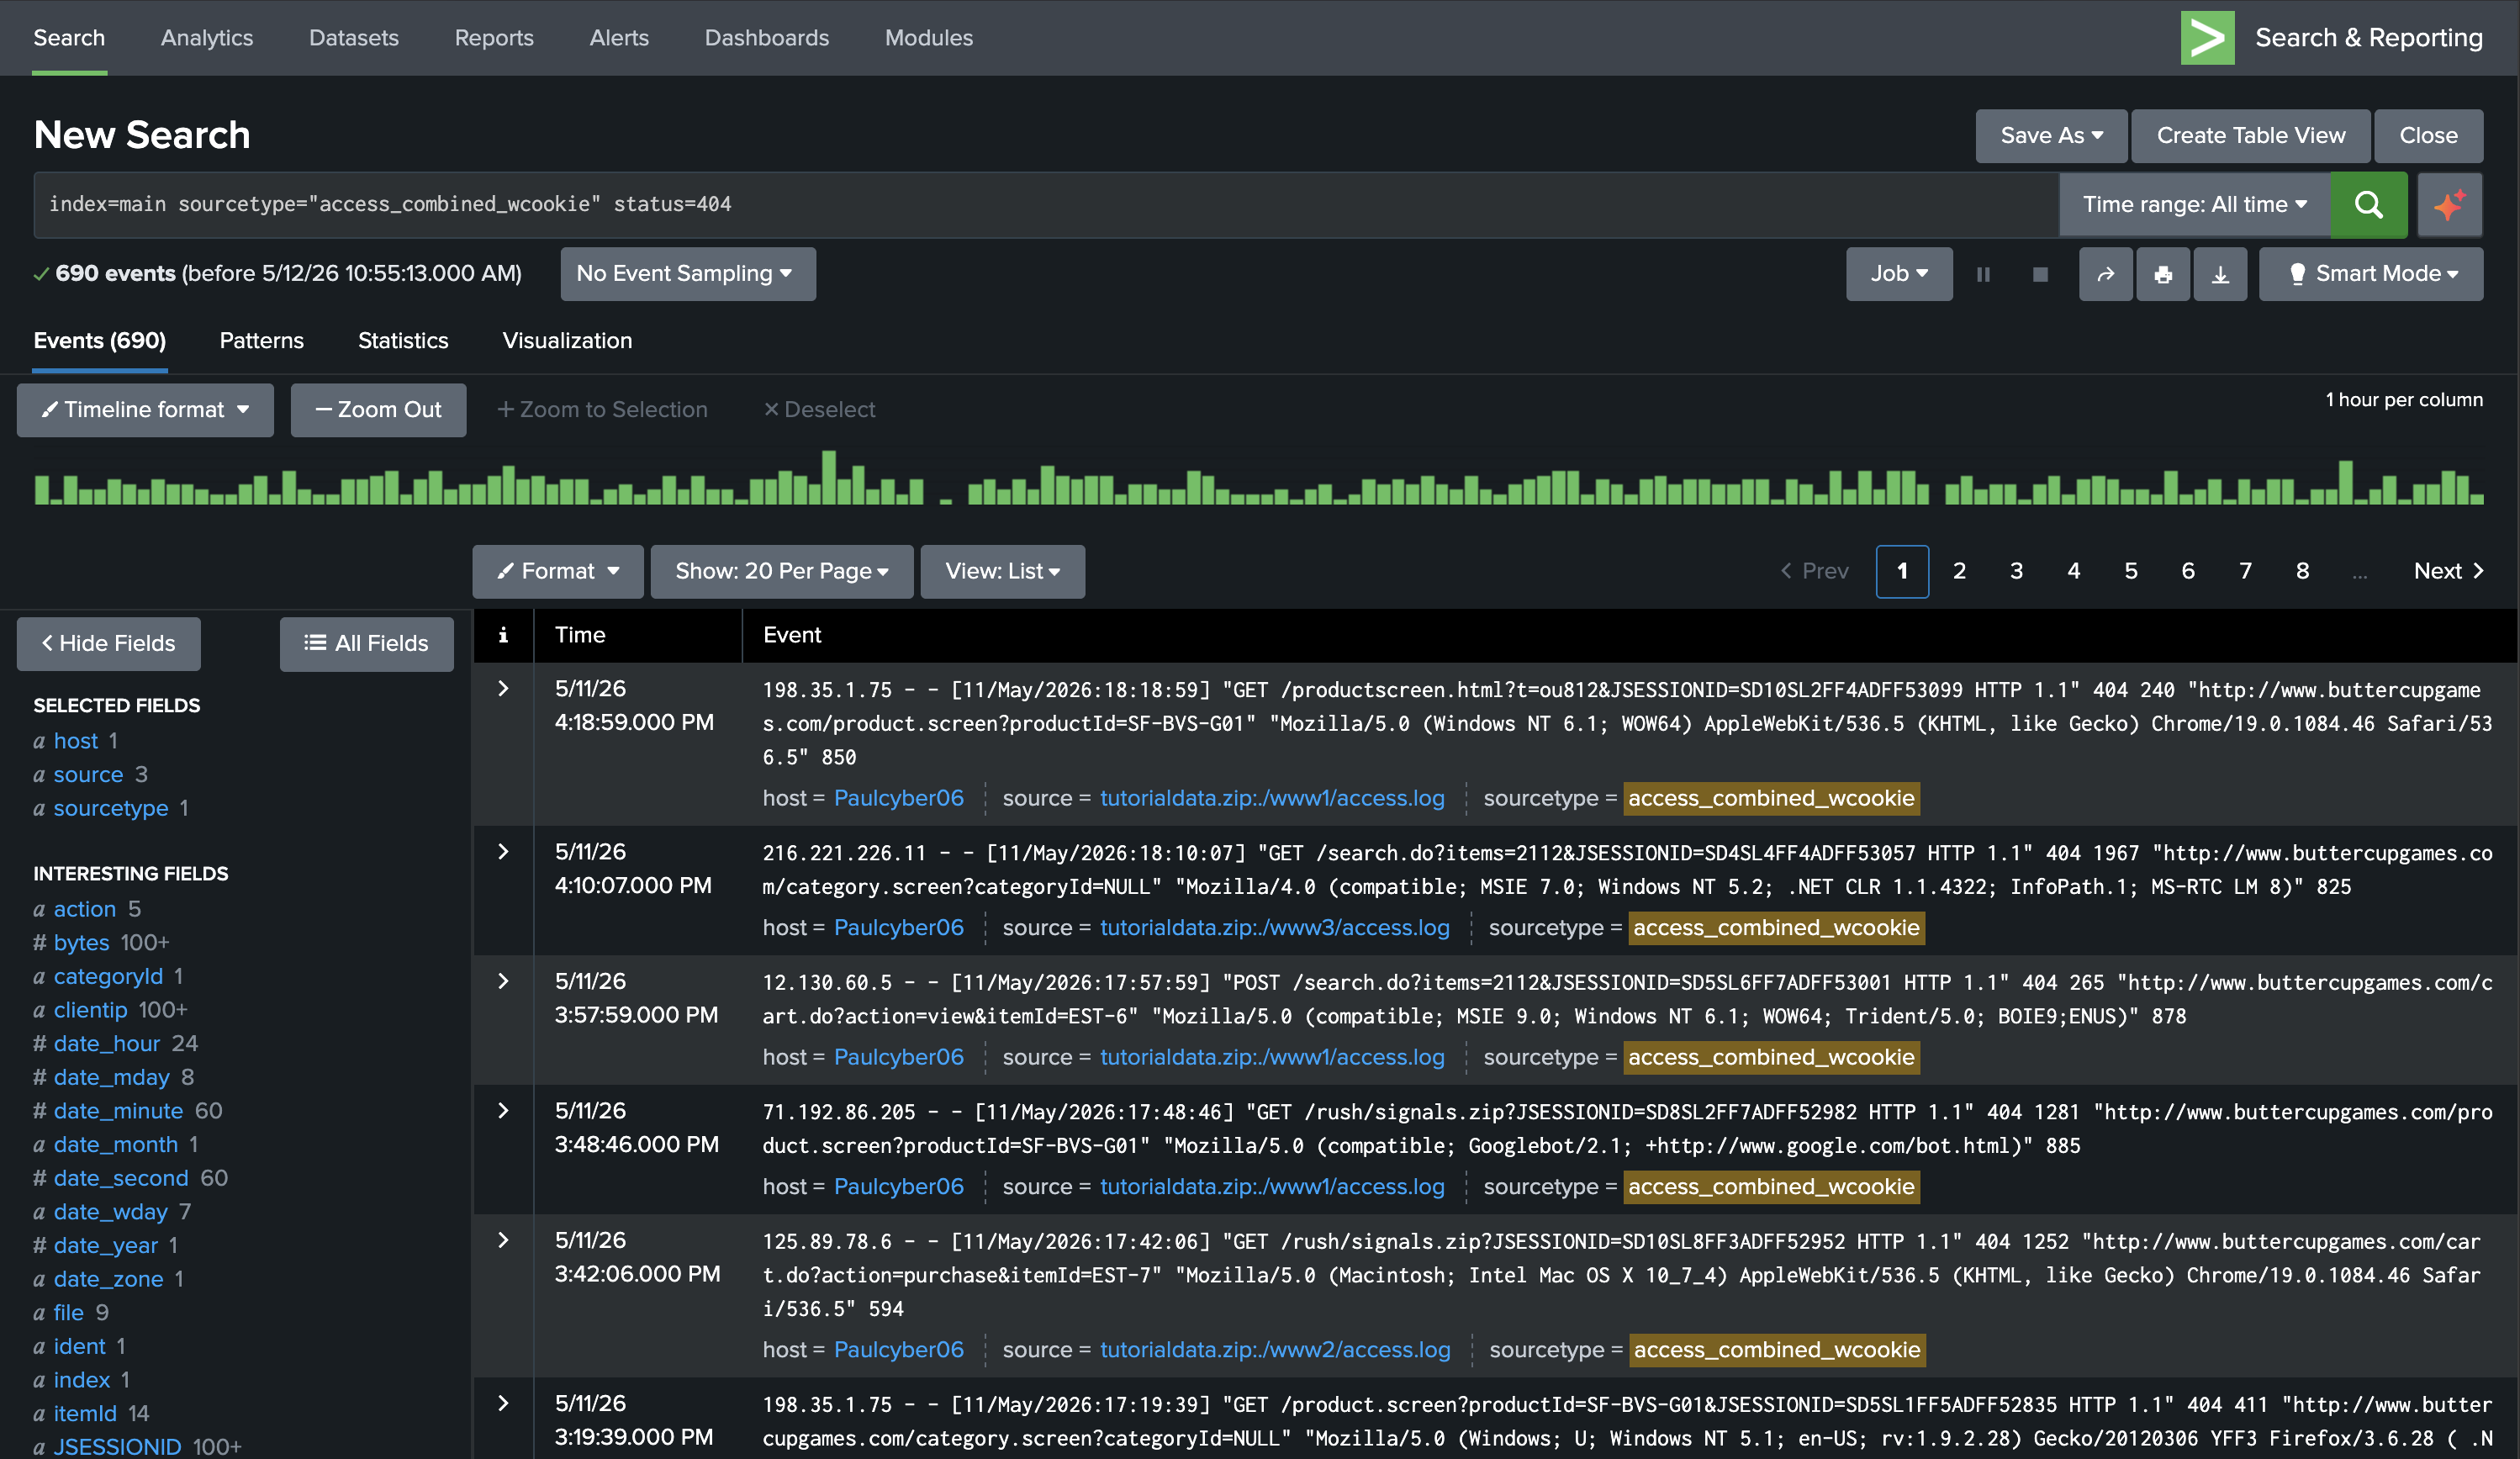Screen dimensions: 2520x1459
Task: Open the Reports menu
Action: pos(494,38)
